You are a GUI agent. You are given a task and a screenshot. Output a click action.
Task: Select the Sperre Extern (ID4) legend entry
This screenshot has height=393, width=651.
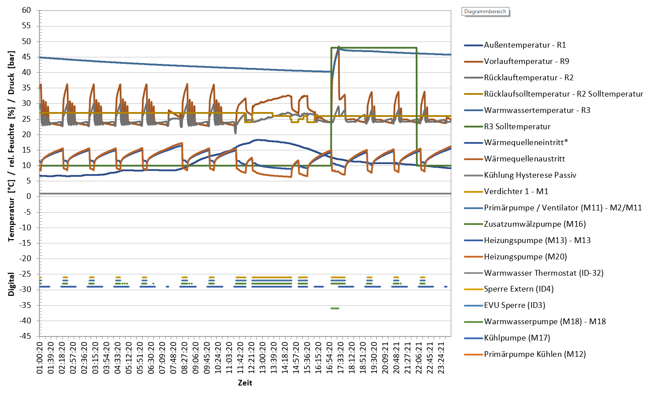[519, 289]
